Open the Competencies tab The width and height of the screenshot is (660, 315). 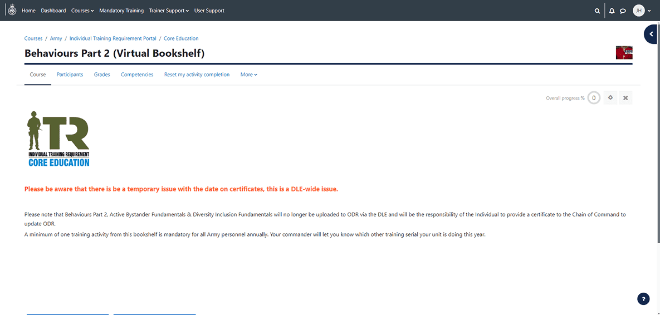pyautogui.click(x=137, y=75)
